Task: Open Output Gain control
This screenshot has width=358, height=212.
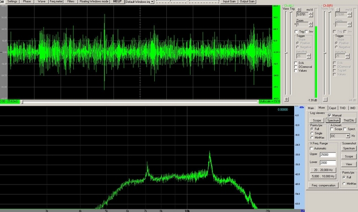Action: pyautogui.click(x=247, y=1)
